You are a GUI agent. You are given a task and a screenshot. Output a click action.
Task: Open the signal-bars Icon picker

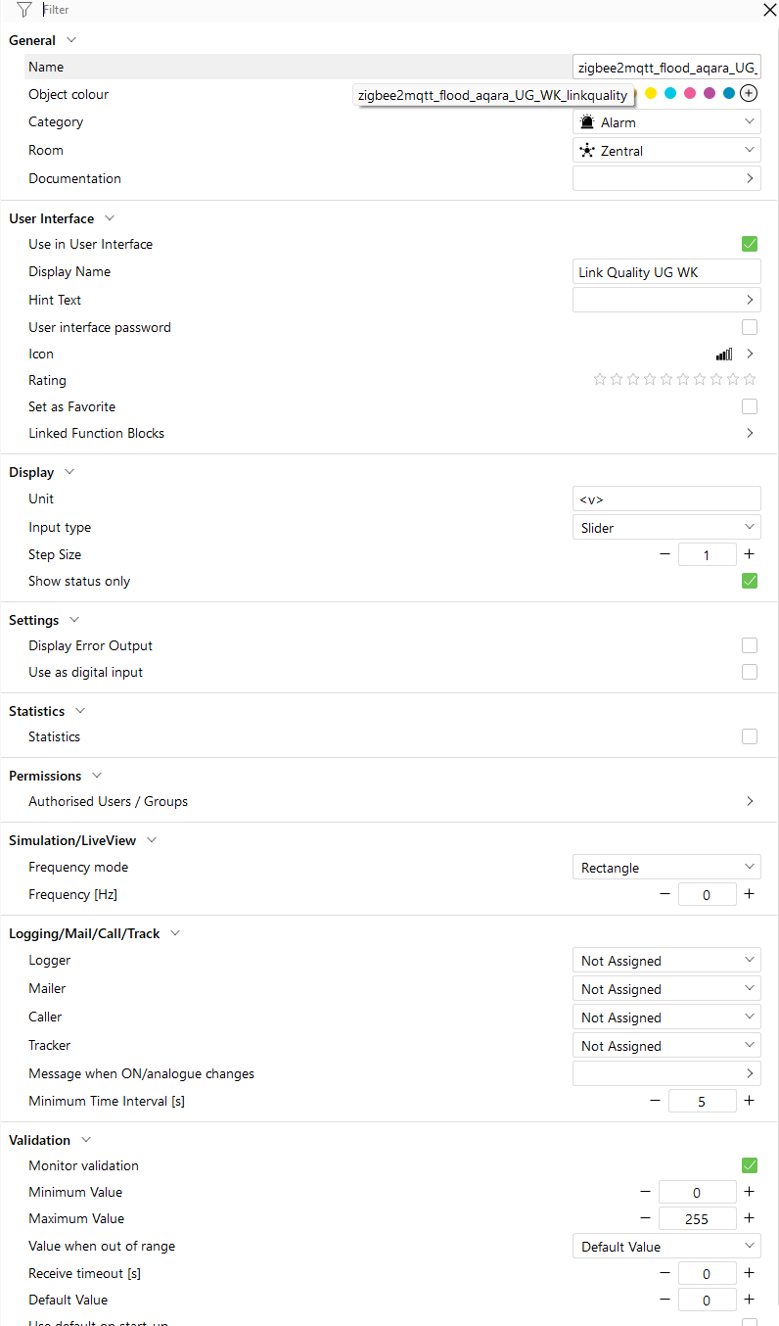(750, 354)
